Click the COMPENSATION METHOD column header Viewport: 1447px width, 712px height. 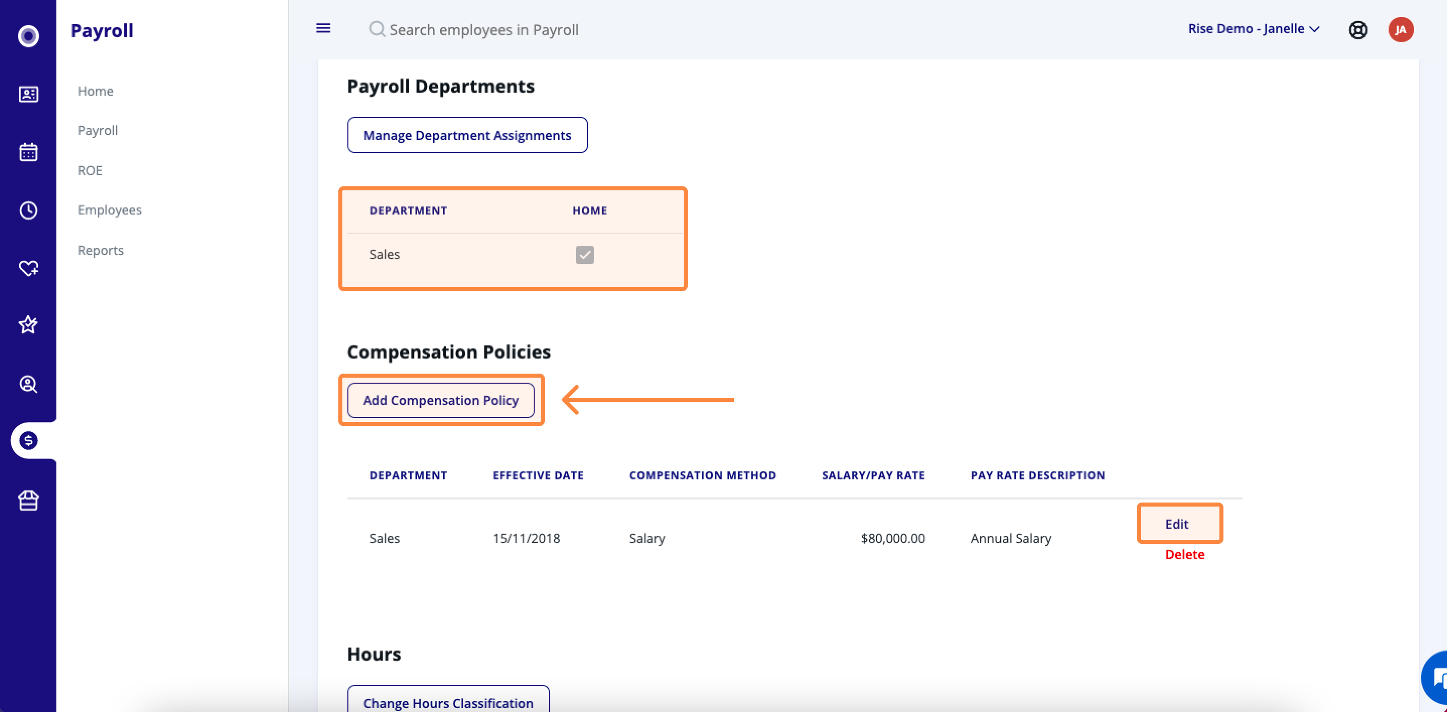(x=703, y=475)
